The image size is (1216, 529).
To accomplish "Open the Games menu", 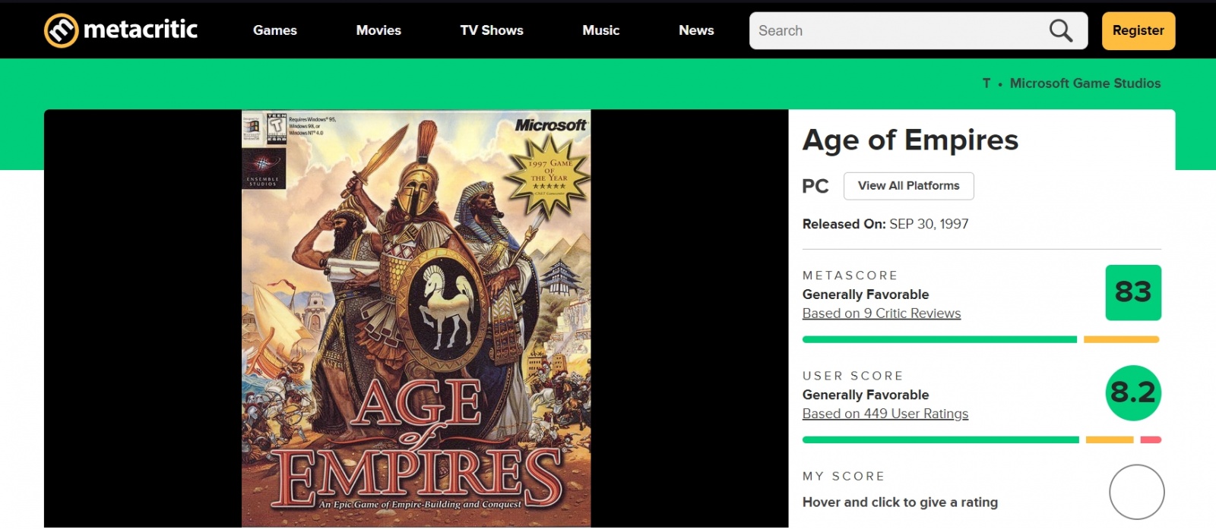I will click(275, 30).
